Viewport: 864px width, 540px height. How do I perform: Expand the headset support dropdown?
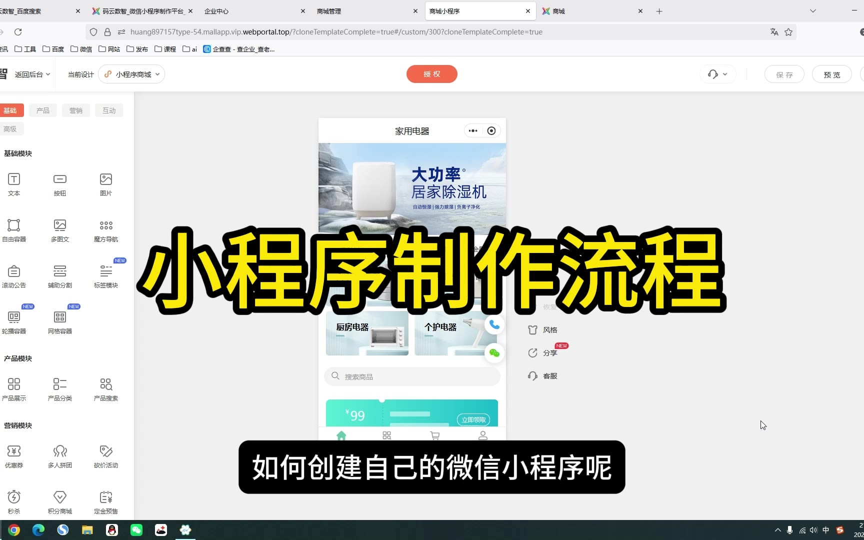[717, 74]
